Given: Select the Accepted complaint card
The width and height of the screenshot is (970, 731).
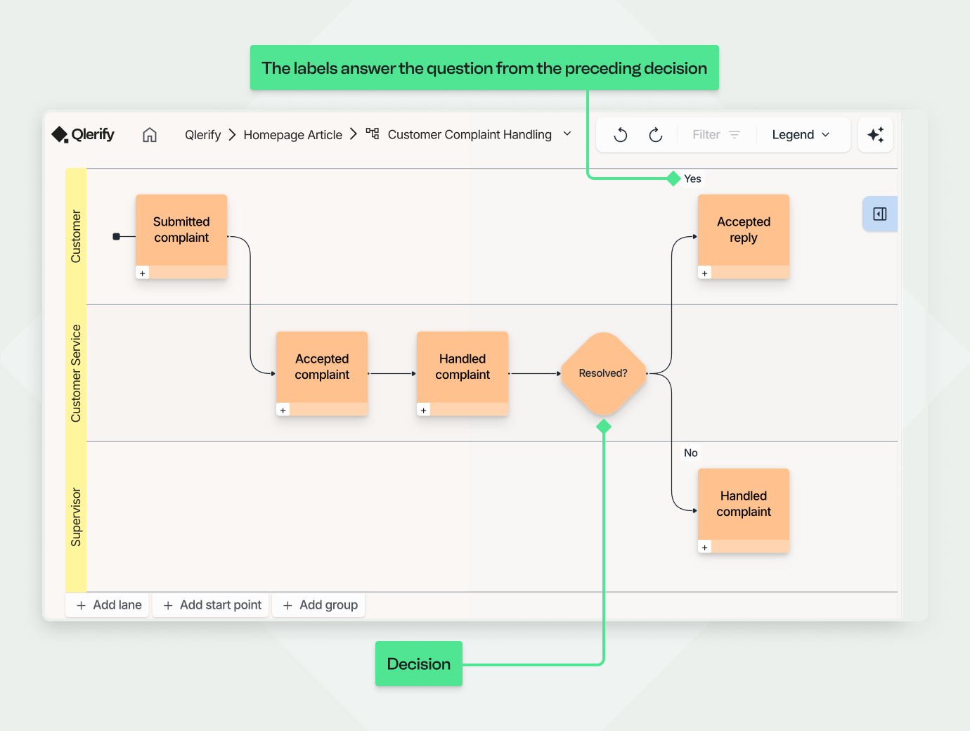Looking at the screenshot, I should pyautogui.click(x=322, y=373).
